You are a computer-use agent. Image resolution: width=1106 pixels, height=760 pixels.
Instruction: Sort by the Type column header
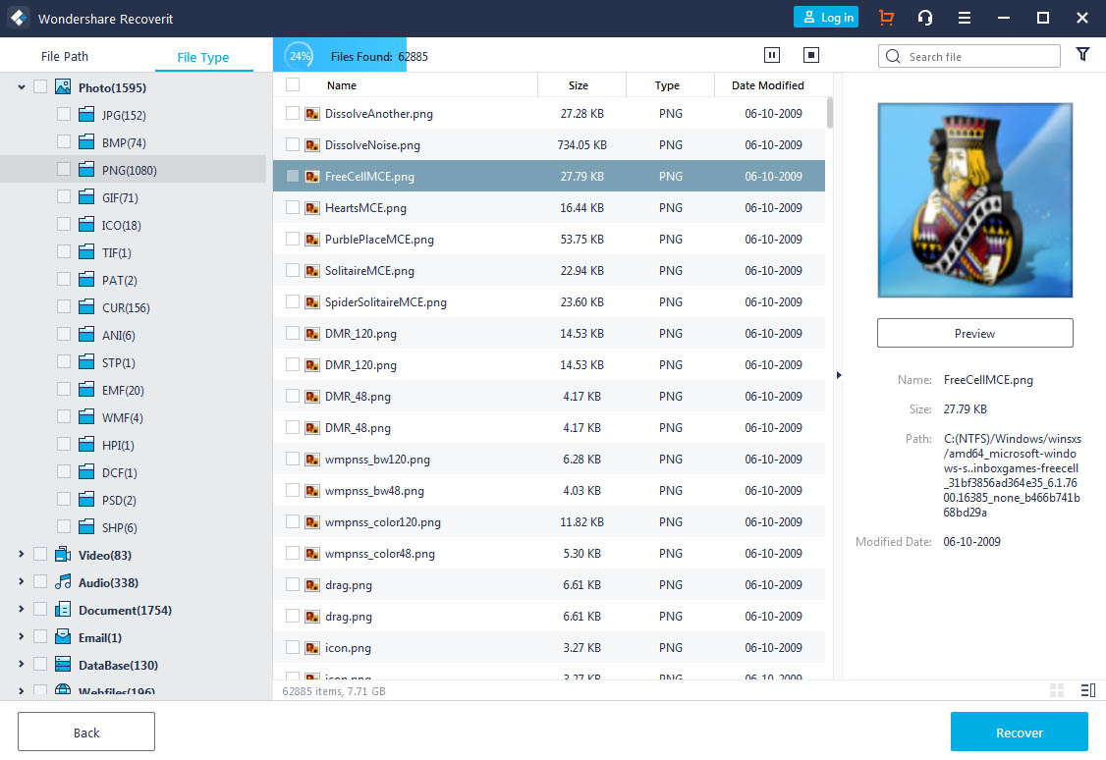tap(667, 85)
